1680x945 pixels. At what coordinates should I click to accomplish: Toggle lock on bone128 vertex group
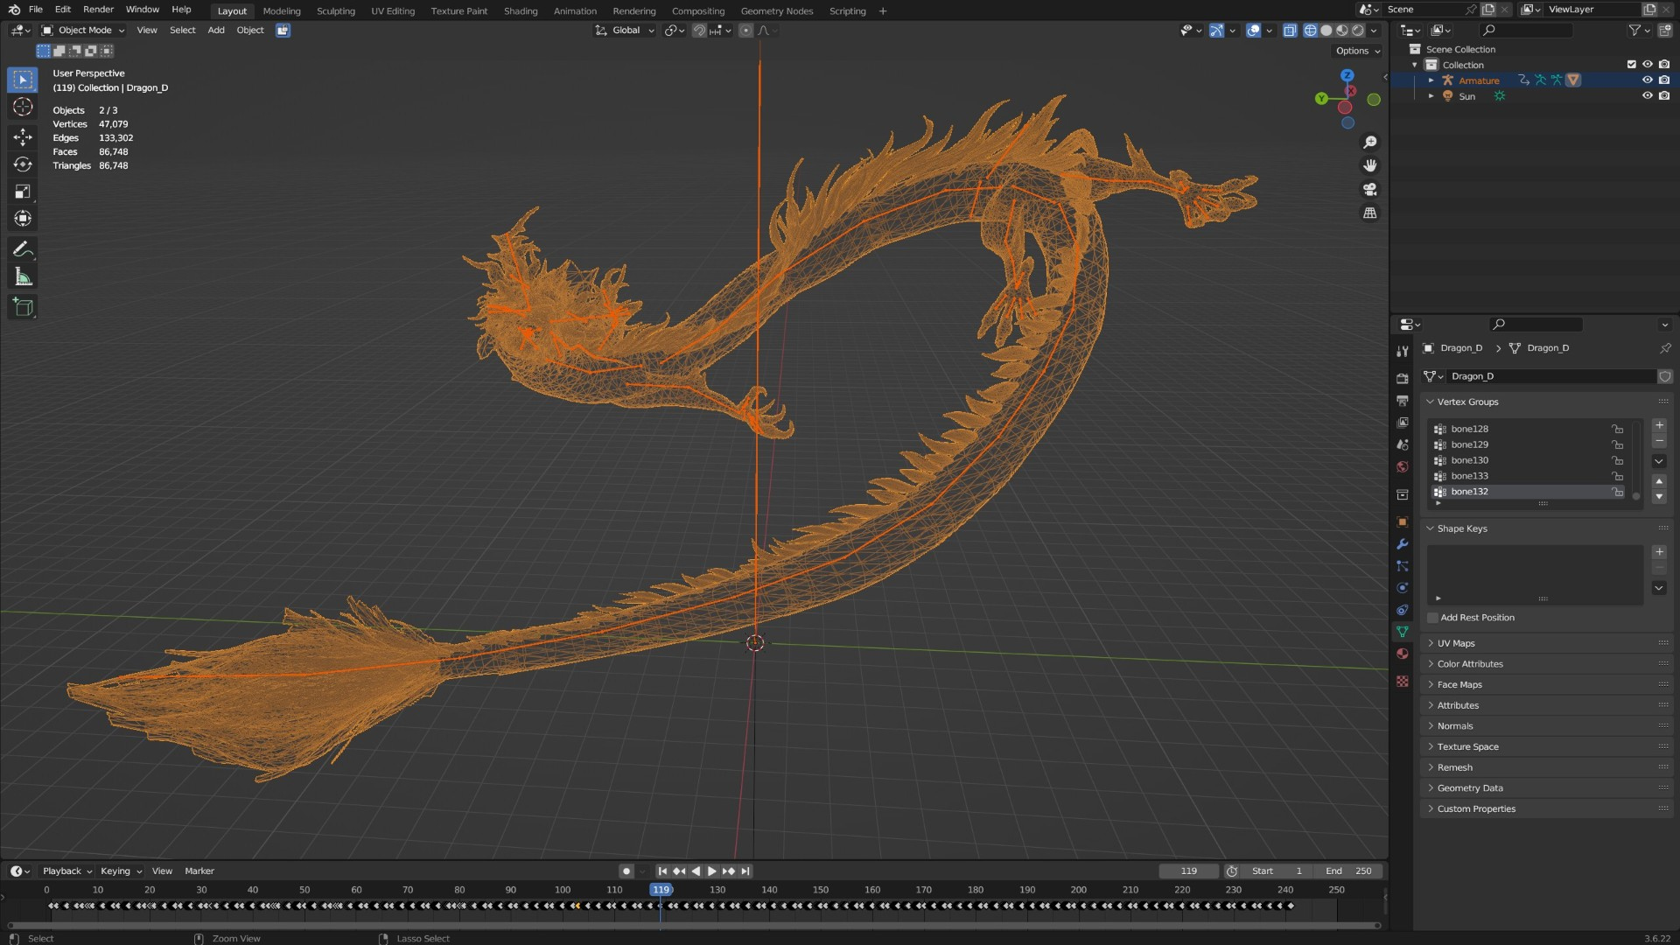click(x=1618, y=429)
